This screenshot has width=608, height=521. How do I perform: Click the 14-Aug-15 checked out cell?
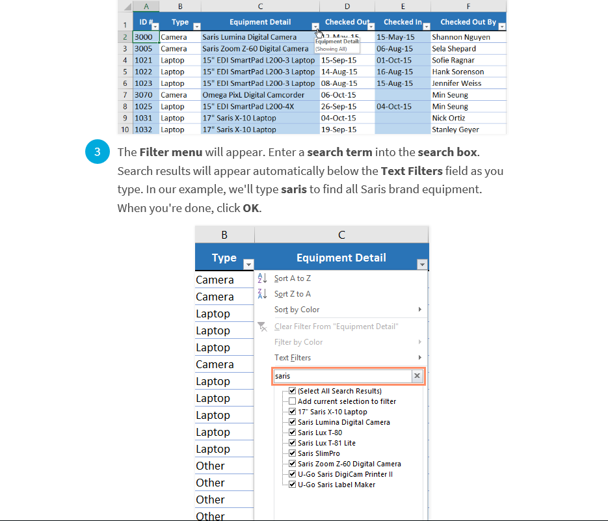coord(347,72)
